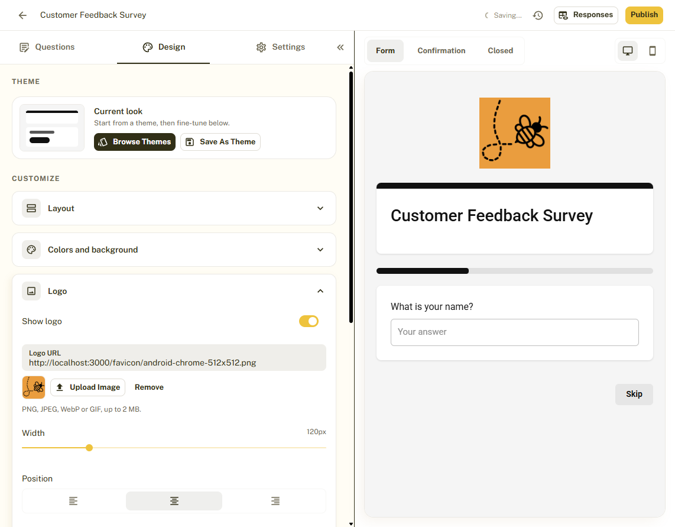Click the logo Width slider handle
This screenshot has height=527, width=675.
(x=89, y=448)
